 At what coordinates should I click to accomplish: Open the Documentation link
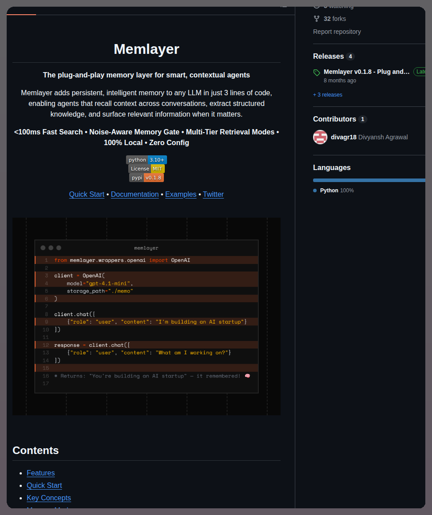(134, 194)
